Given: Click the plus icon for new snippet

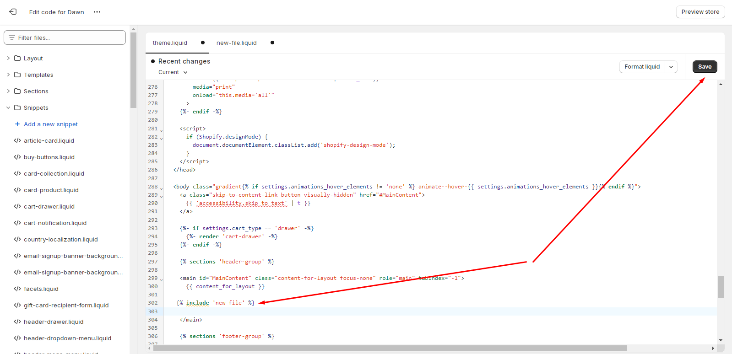Looking at the screenshot, I should point(17,124).
